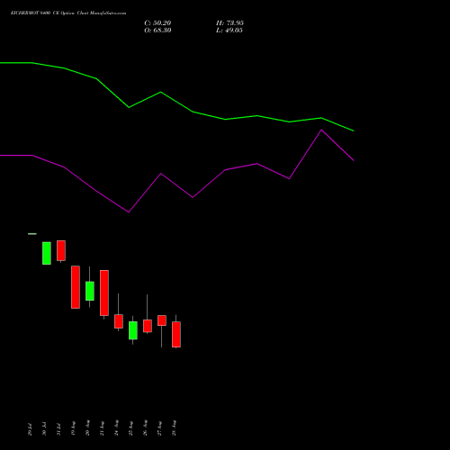Screen dimensions: 450x450
Task: Click the green candlestick for 20 Aug
Action: (90, 291)
